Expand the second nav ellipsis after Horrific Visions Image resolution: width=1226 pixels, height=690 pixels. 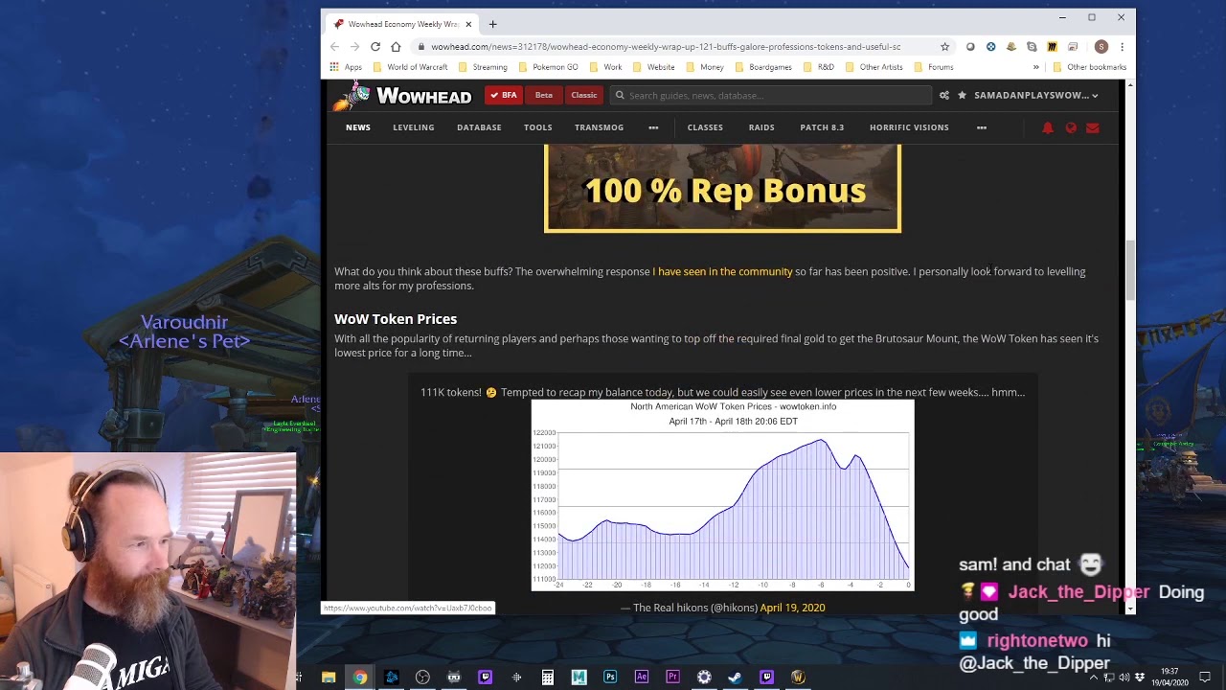982,127
